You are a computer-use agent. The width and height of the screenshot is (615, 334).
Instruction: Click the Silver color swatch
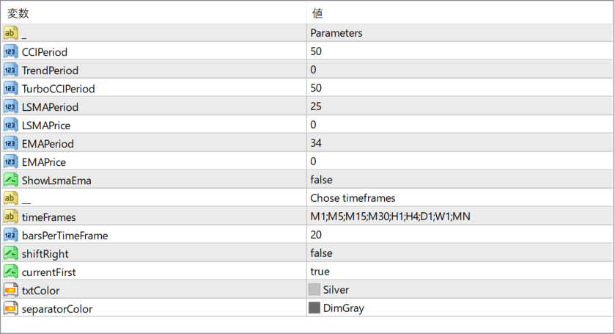point(314,290)
